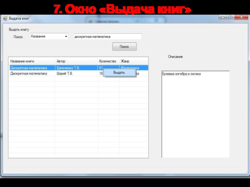Minimize the Выдача книг window
Screen dimensions: 250x187
222,17
